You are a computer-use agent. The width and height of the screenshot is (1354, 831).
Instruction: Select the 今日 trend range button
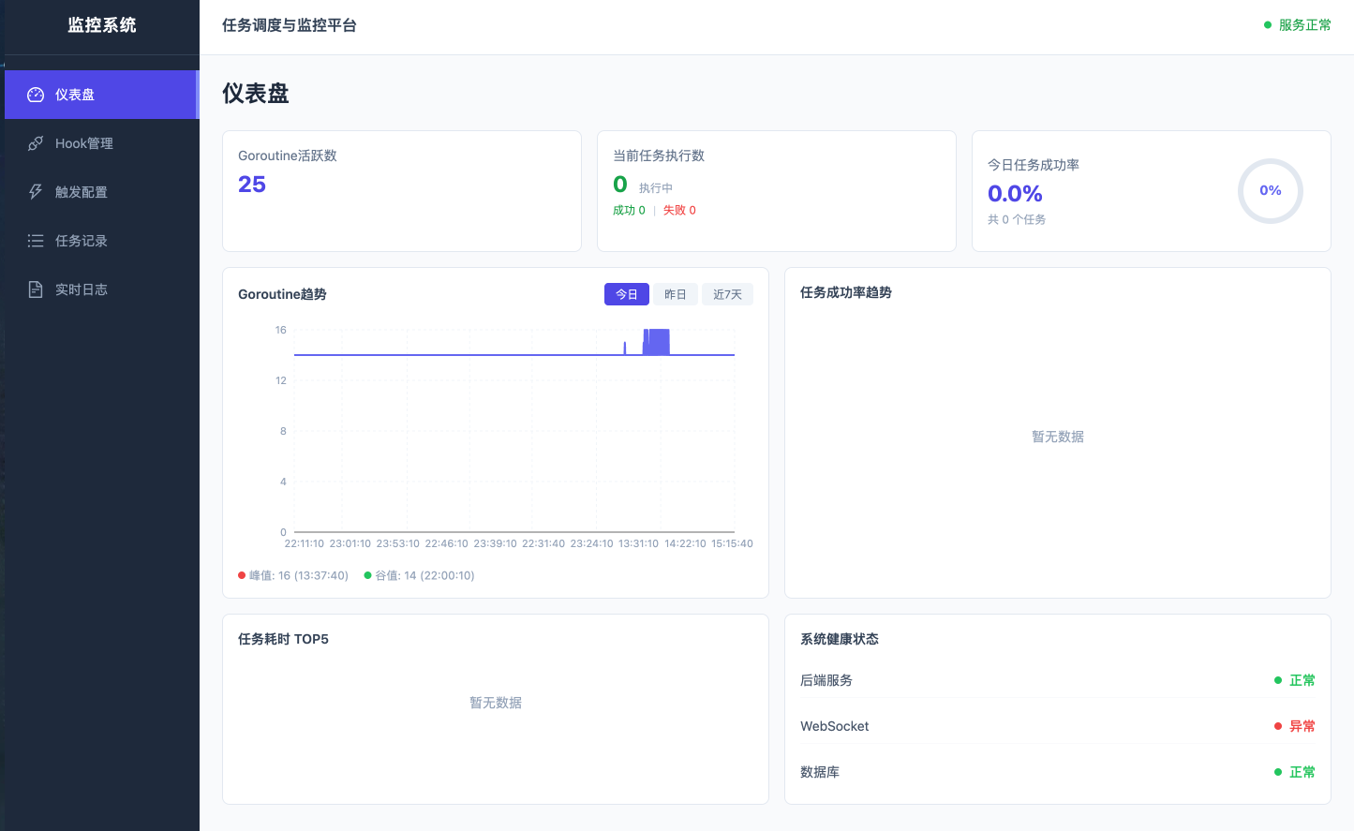[627, 294]
